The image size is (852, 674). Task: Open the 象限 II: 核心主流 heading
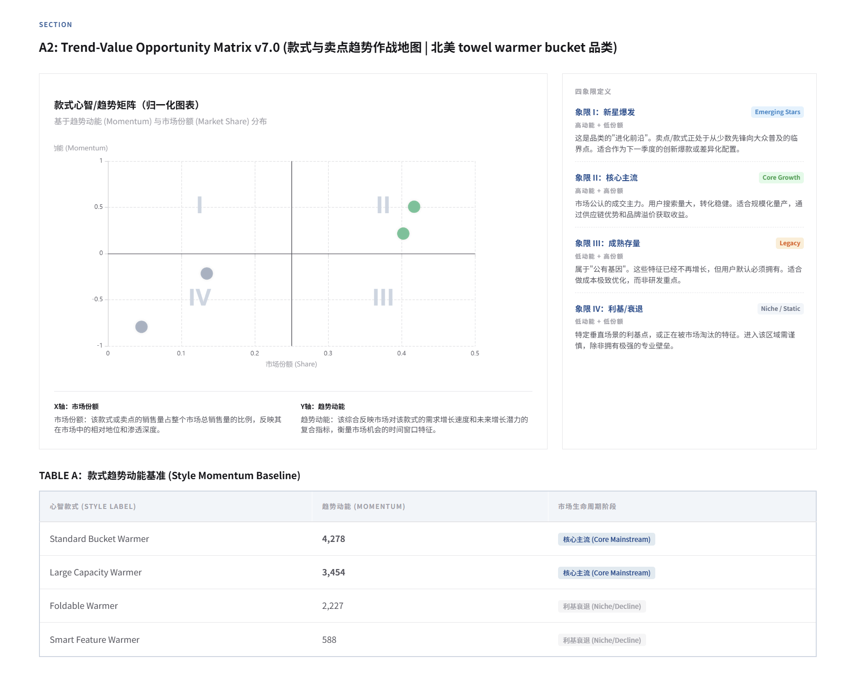pyautogui.click(x=606, y=178)
